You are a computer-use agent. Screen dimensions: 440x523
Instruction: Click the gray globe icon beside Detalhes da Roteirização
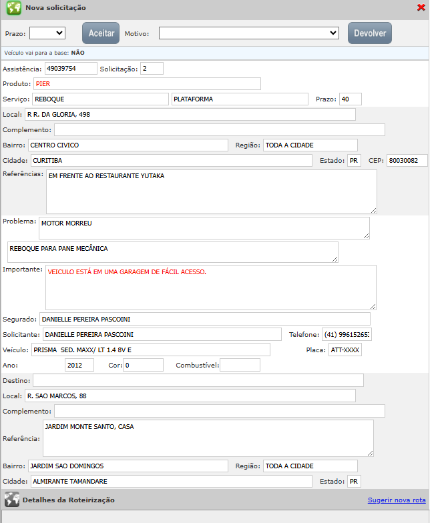12,499
